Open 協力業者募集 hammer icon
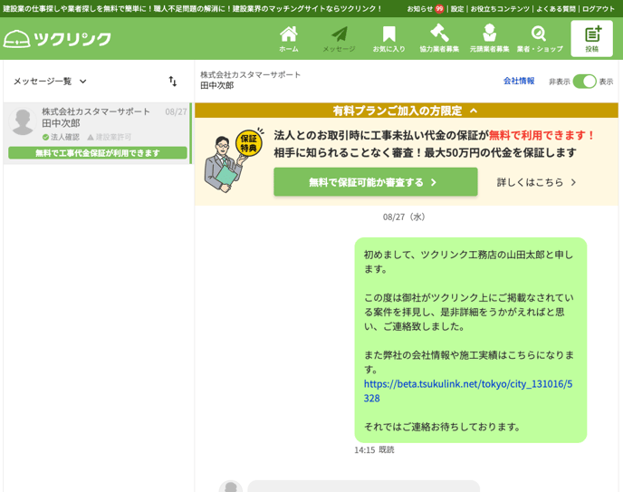 [x=439, y=39]
